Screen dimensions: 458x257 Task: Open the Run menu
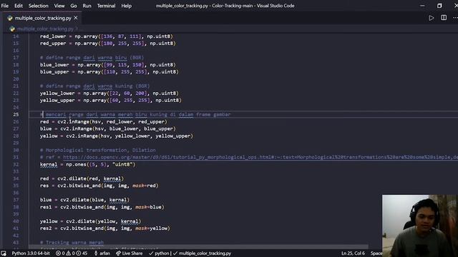point(87,6)
